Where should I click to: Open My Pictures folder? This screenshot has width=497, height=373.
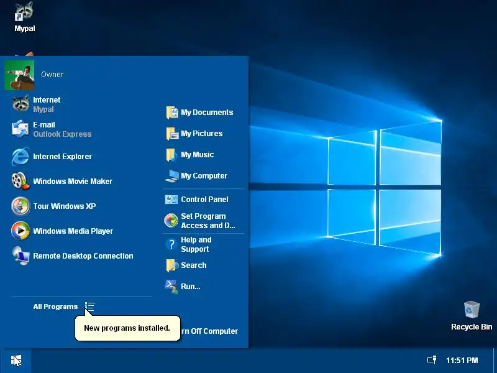click(194, 134)
